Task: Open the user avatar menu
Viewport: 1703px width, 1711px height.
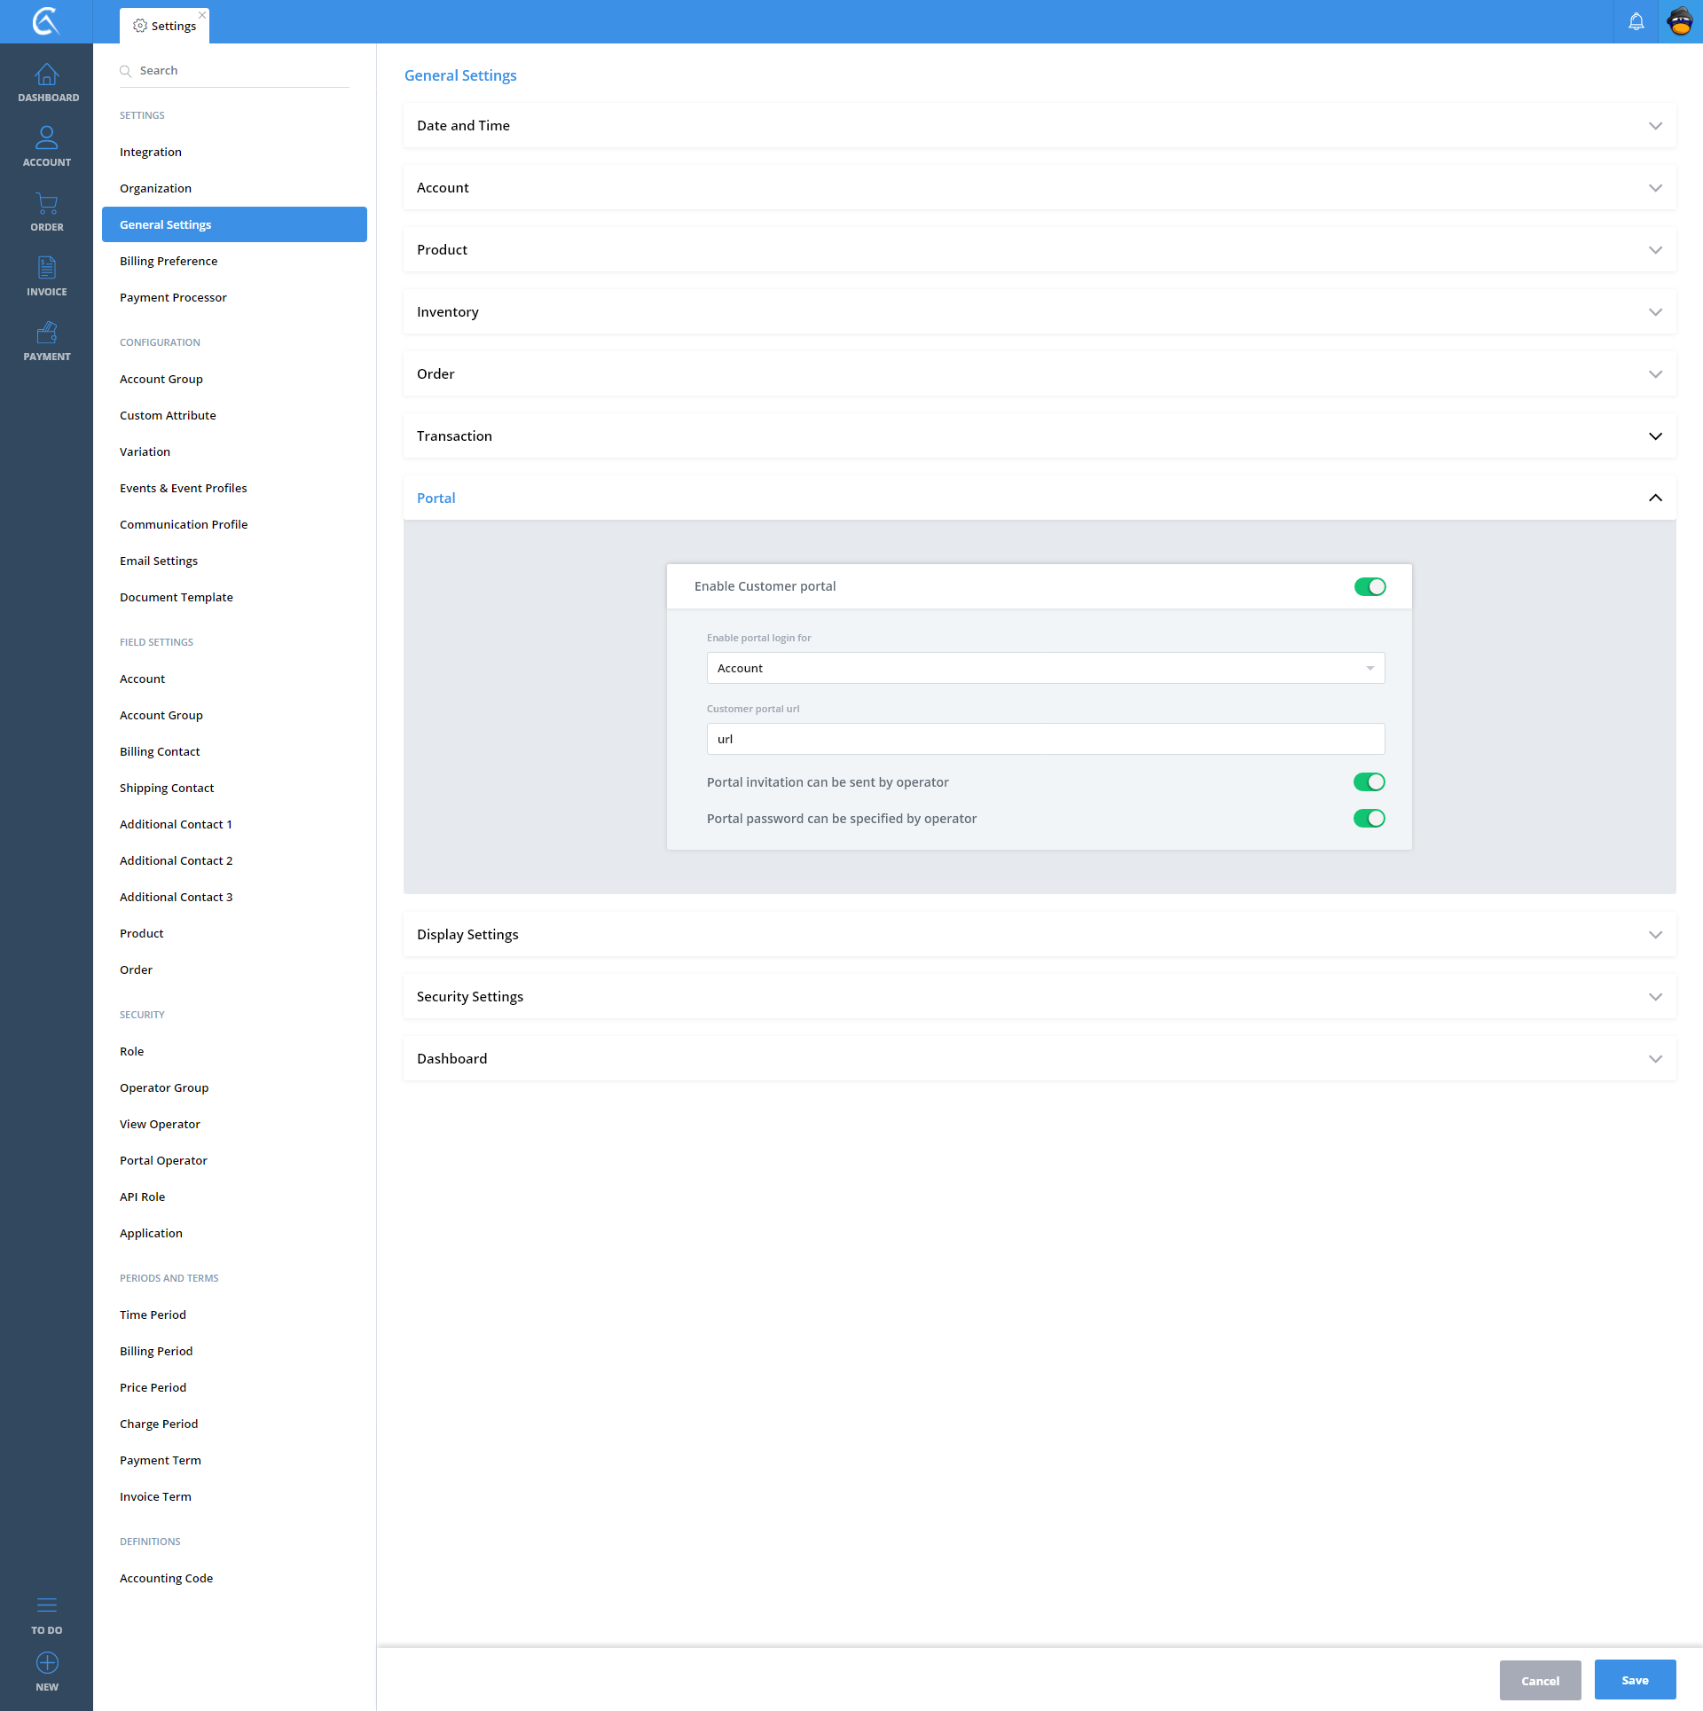Action: 1680,21
